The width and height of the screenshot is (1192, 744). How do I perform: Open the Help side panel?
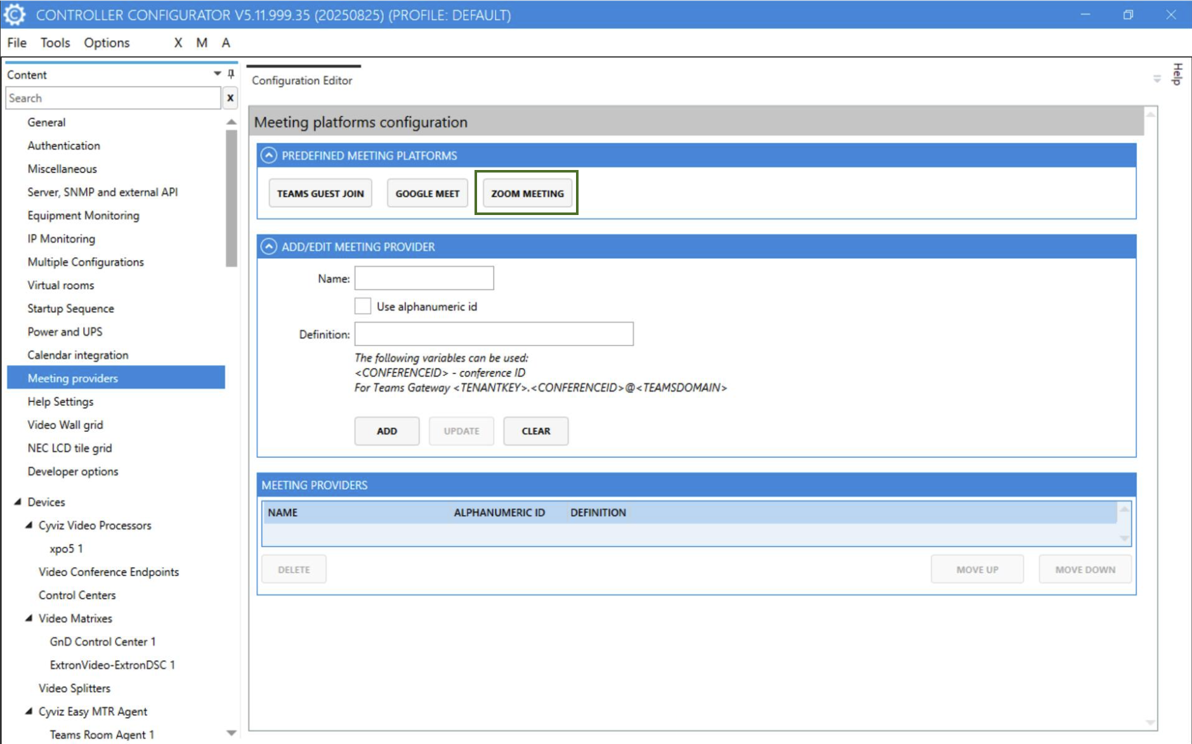tap(1177, 74)
